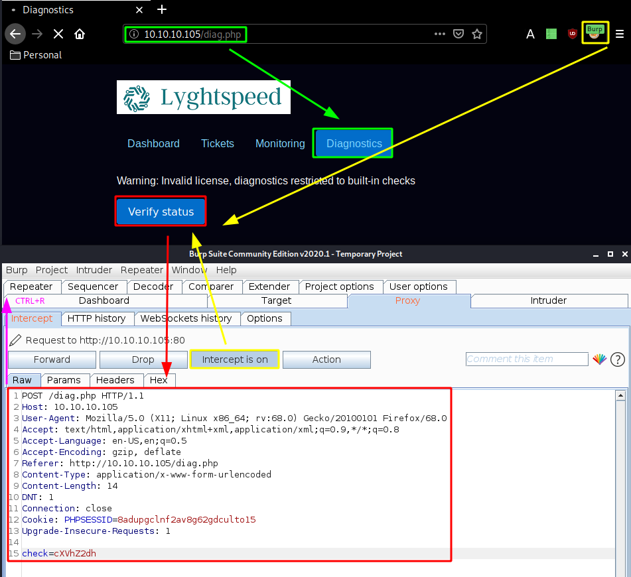Open the Monitoring page link
Viewport: 631px width, 577px height.
point(280,144)
